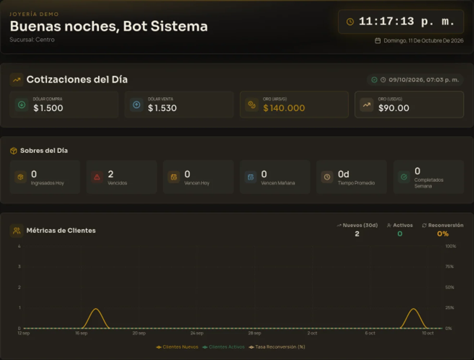474x360 pixels.
Task: Click the 10 oct axis label
Action: click(428, 333)
